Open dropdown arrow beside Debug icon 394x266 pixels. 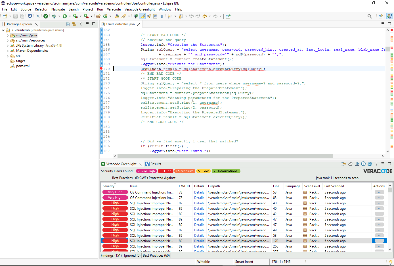coord(59,16)
